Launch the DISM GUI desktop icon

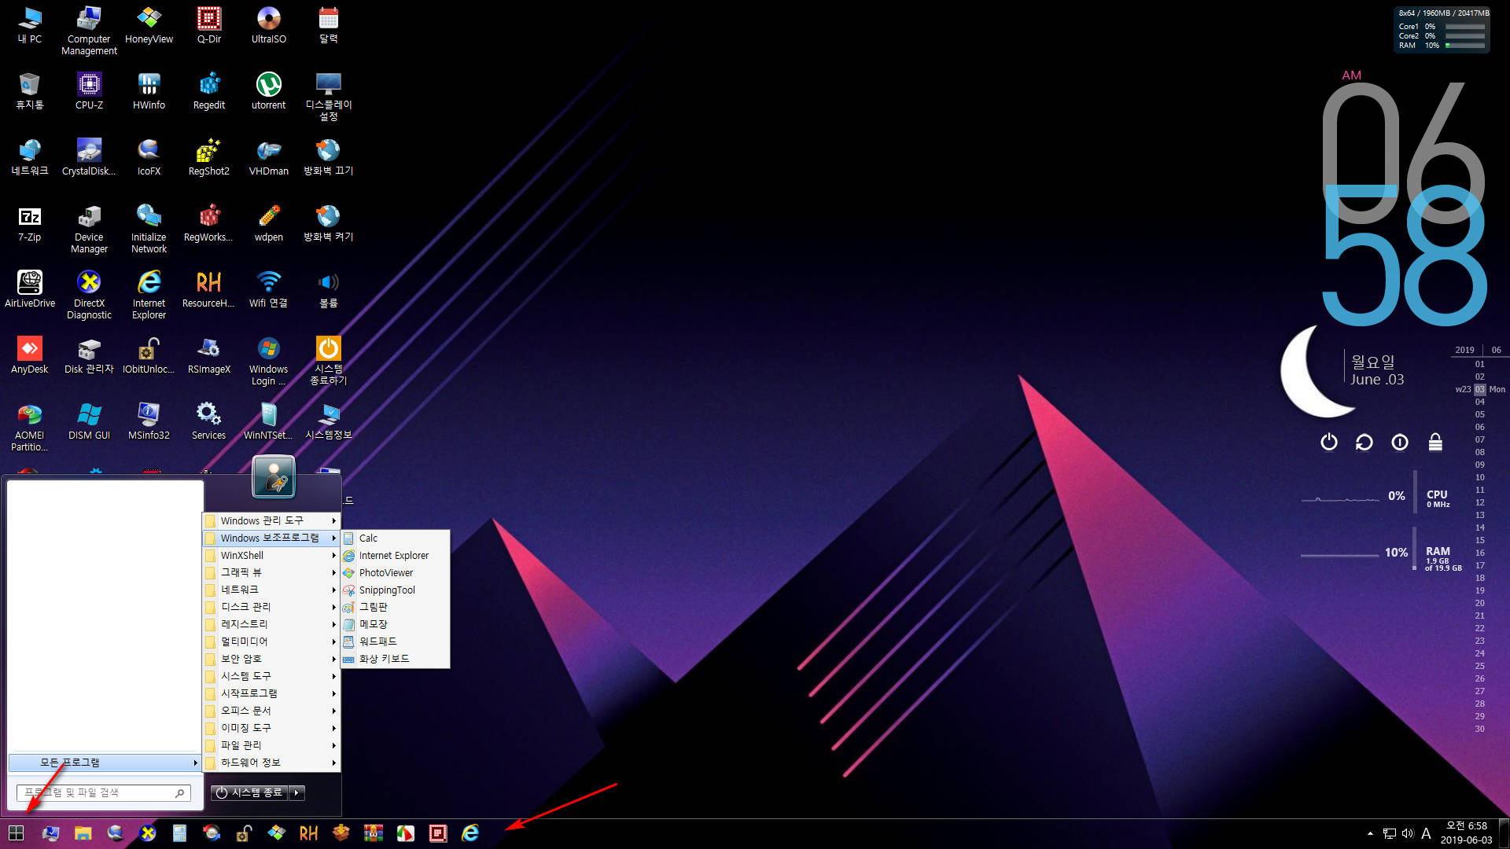[x=89, y=421]
